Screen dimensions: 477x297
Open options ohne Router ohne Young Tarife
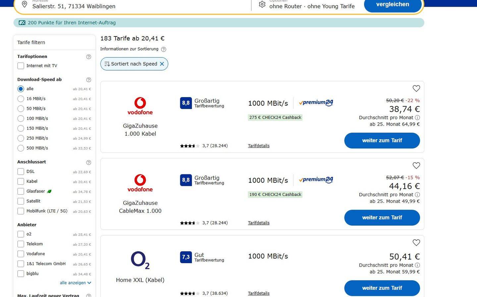(312, 6)
